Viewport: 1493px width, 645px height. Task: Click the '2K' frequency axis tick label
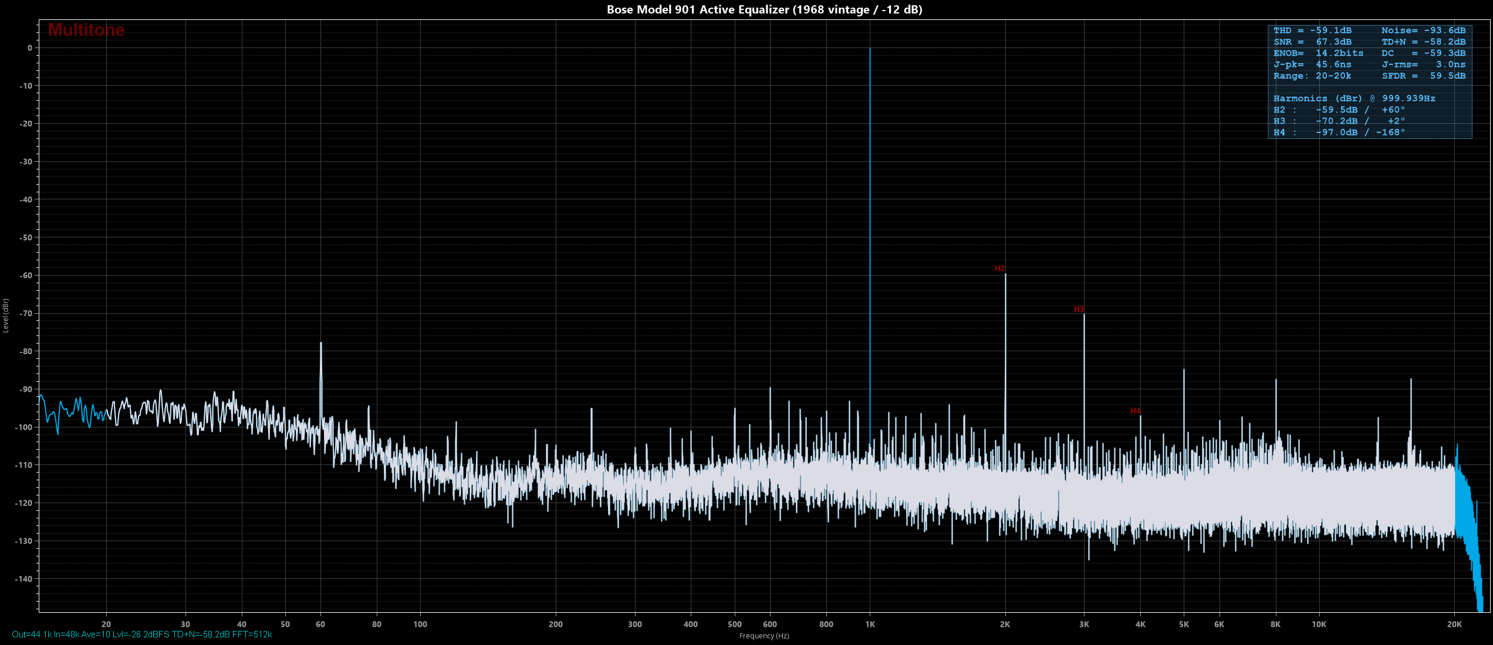[1005, 624]
